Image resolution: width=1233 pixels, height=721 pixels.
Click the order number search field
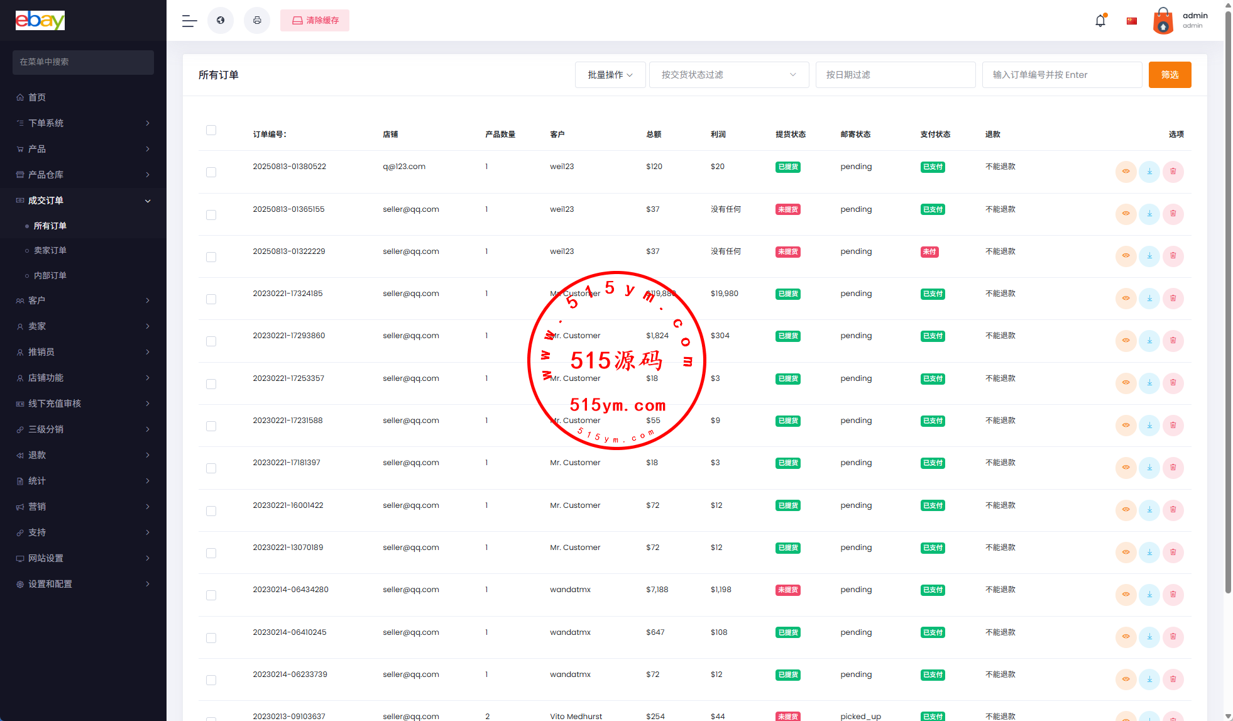pos(1061,75)
